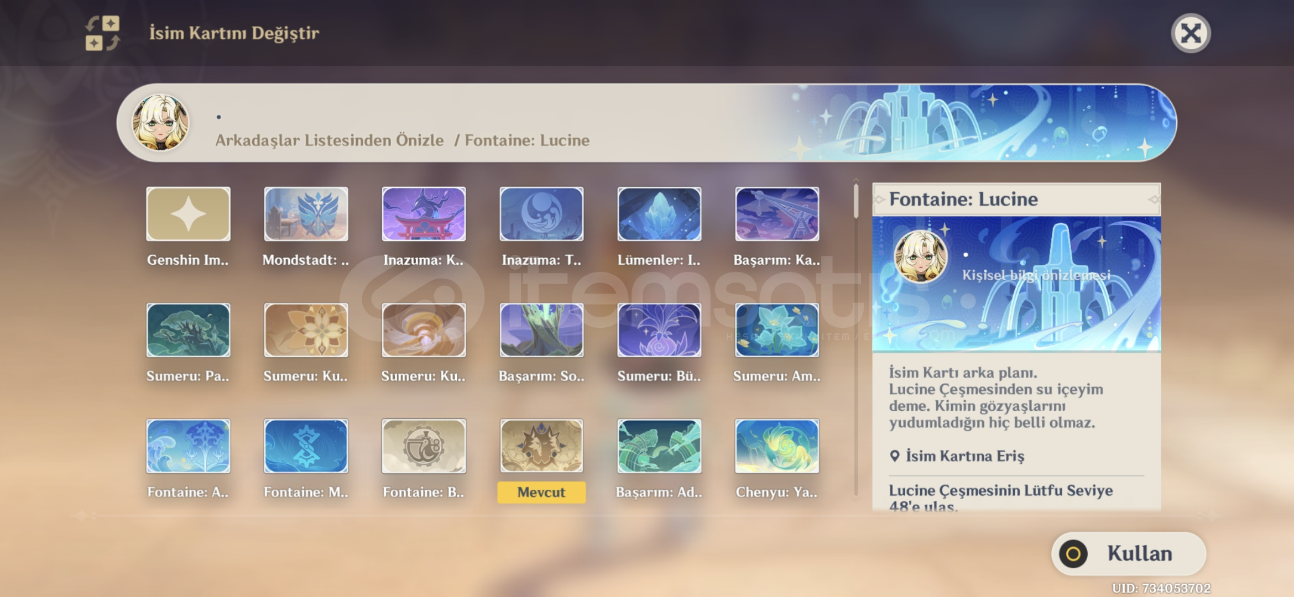This screenshot has width=1294, height=597.
Task: Select the Başarım: Ka.. purple name card
Action: pos(777,214)
